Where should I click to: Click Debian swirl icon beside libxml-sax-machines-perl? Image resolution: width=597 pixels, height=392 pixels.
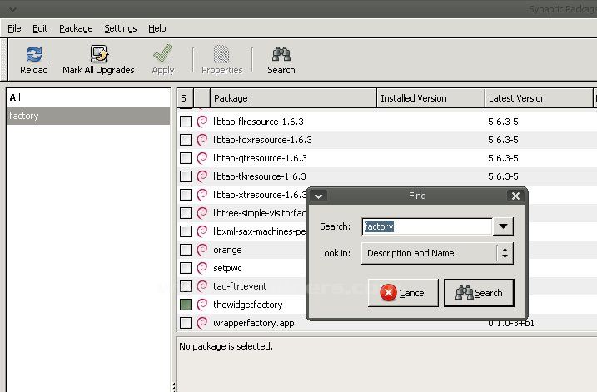tap(202, 231)
